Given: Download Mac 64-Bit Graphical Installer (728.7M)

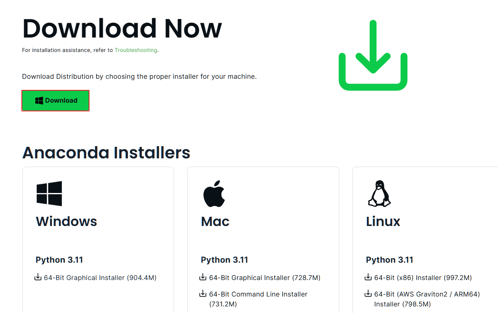Looking at the screenshot, I should point(265,278).
